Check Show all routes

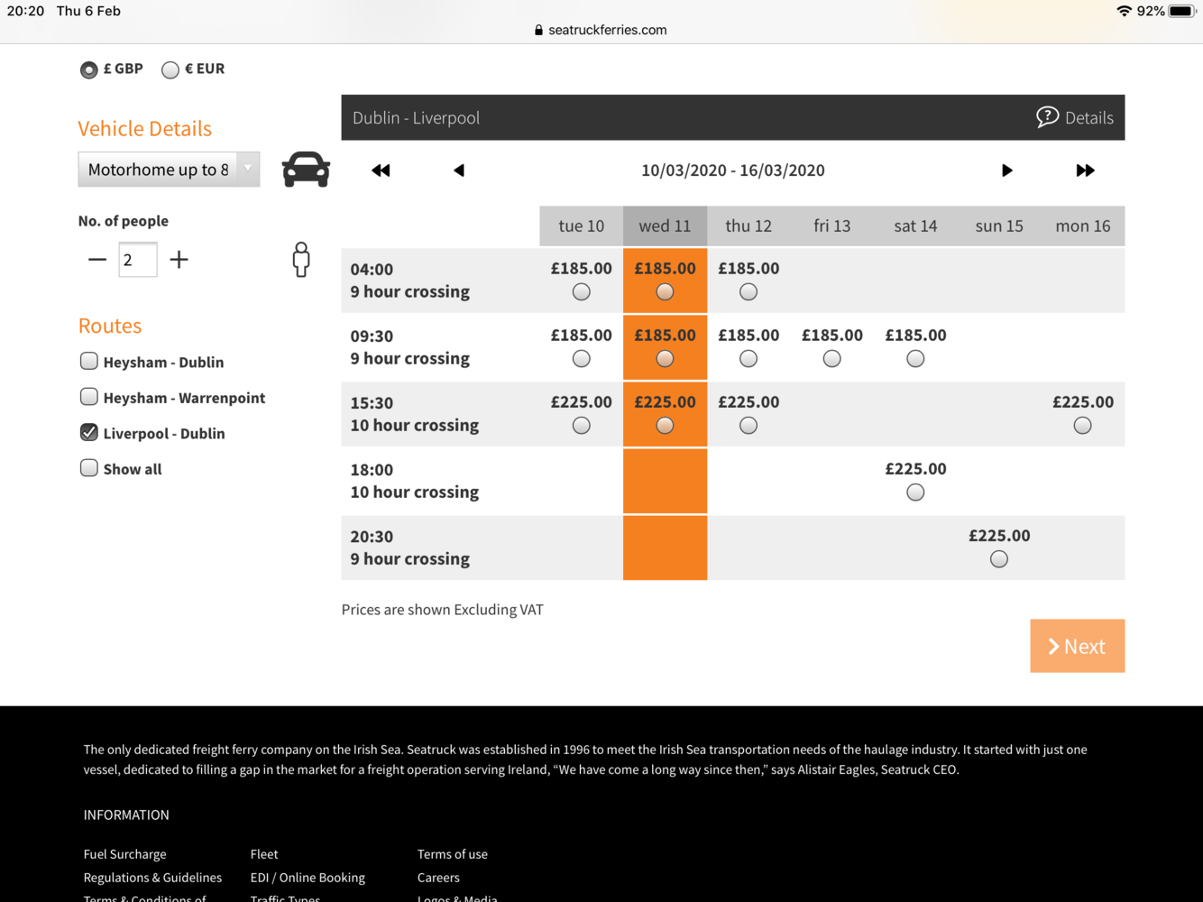(x=88, y=468)
